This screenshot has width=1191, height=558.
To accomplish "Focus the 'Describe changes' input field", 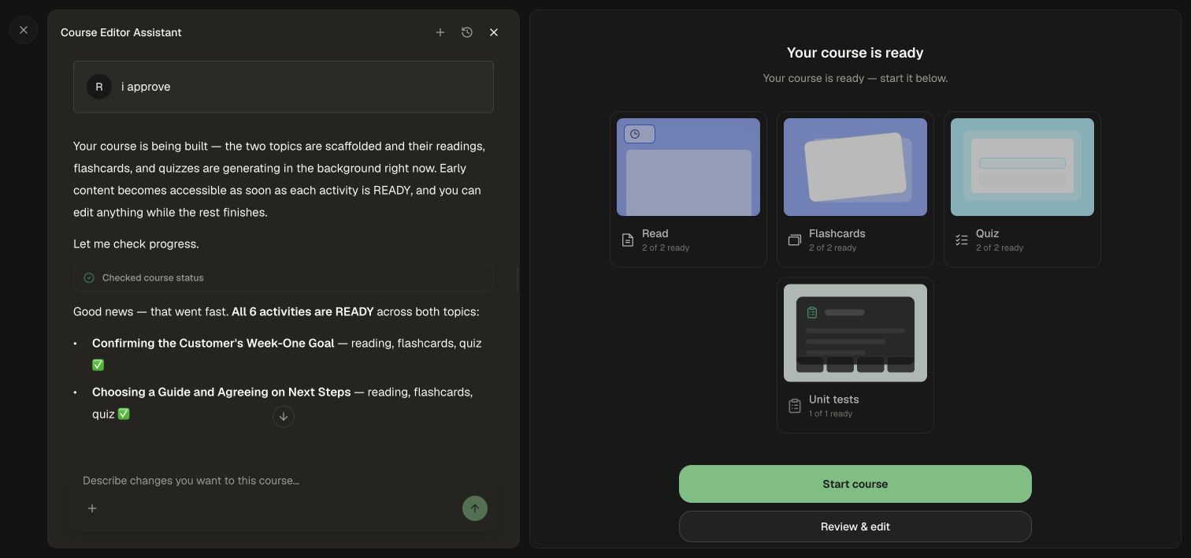I will click(284, 481).
